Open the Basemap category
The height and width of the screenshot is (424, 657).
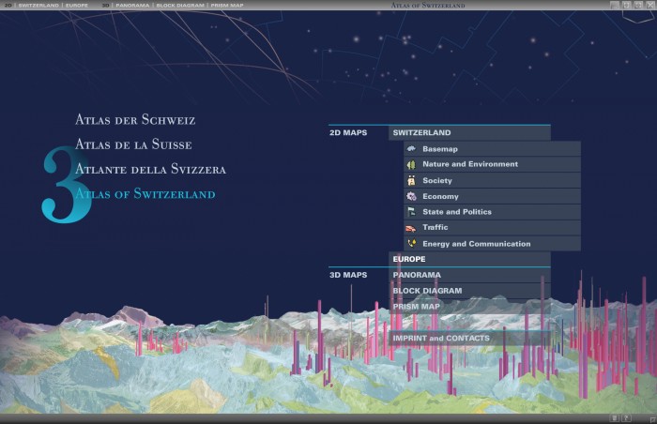click(493, 149)
